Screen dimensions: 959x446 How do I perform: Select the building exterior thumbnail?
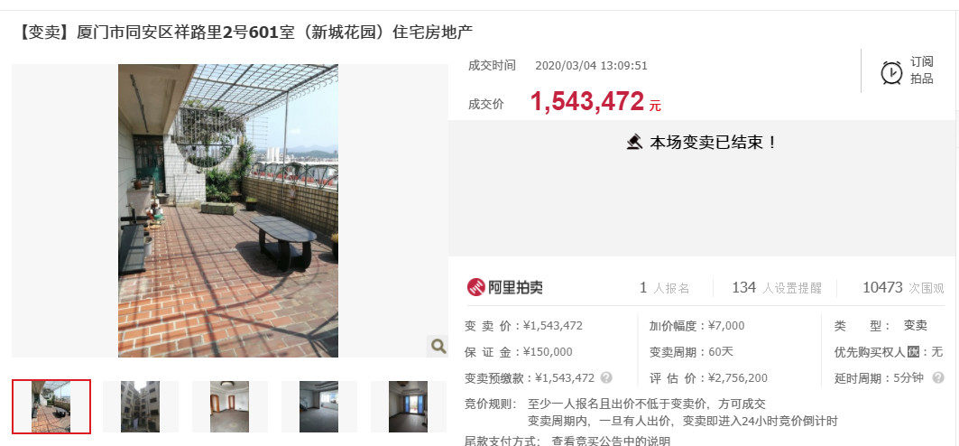click(140, 407)
